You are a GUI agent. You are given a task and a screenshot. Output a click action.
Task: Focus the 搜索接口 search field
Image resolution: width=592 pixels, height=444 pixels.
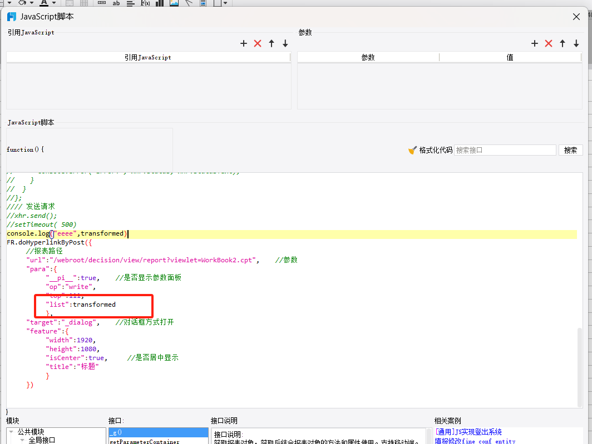tap(505, 150)
